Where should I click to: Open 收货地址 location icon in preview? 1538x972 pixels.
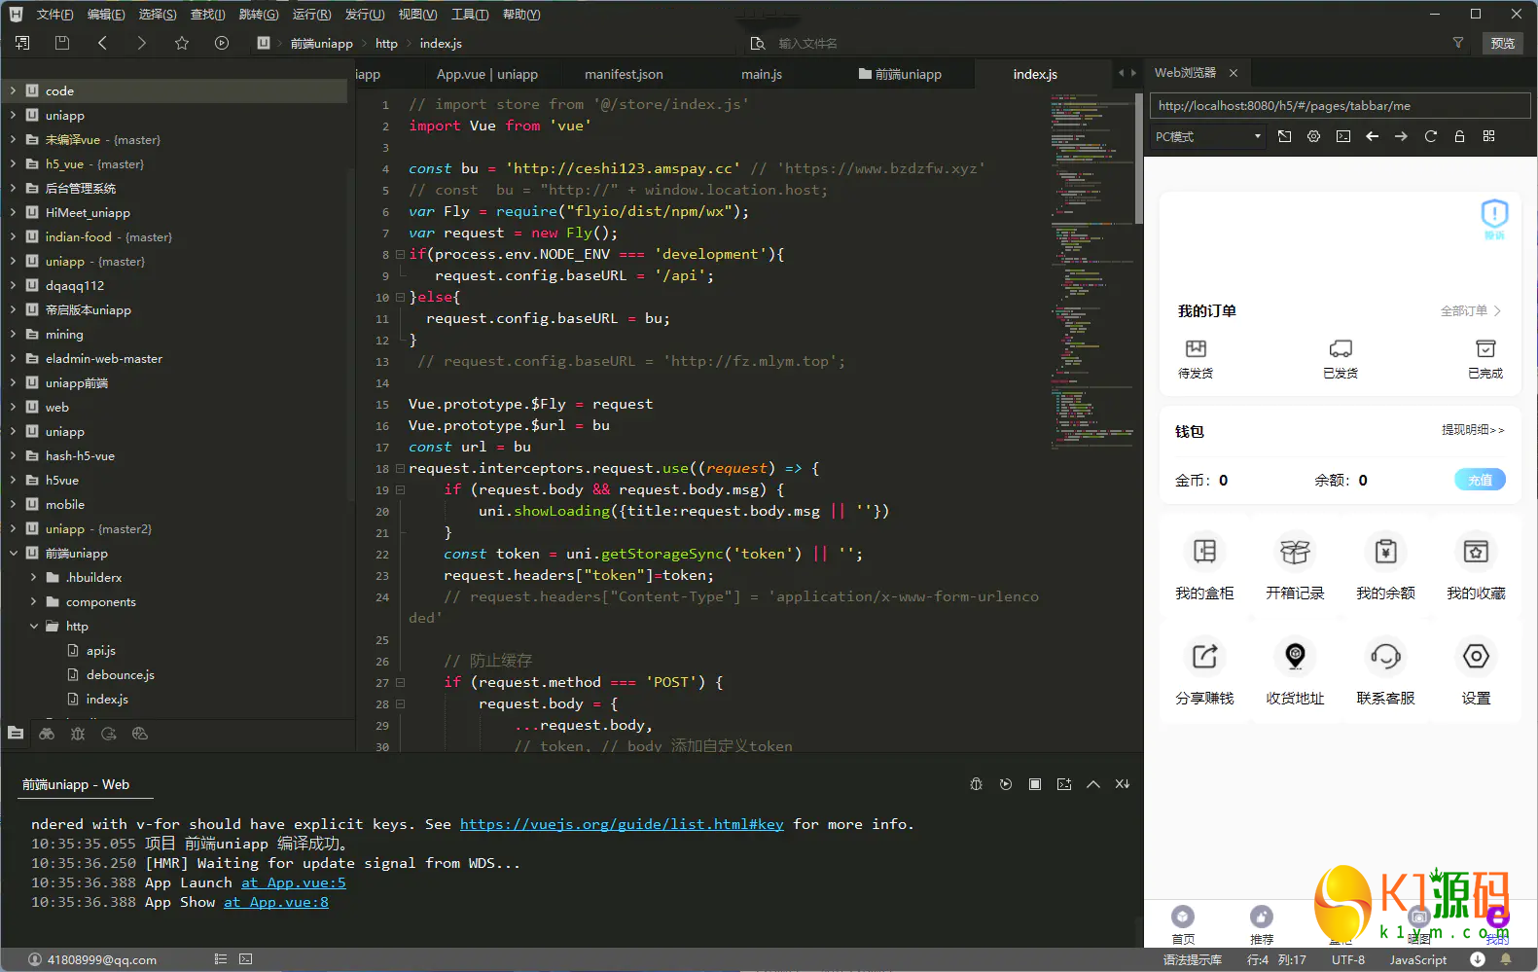tap(1295, 657)
